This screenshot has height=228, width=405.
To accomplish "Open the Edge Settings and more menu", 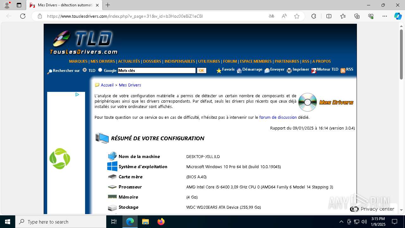I will coord(385,16).
